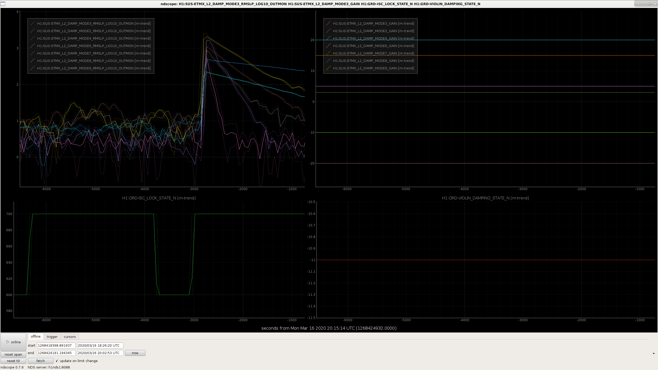
Task: Click the fetch button
Action: (40, 361)
